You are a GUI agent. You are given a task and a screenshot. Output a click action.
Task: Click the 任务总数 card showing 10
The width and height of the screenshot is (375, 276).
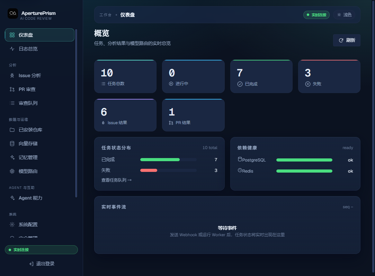125,76
